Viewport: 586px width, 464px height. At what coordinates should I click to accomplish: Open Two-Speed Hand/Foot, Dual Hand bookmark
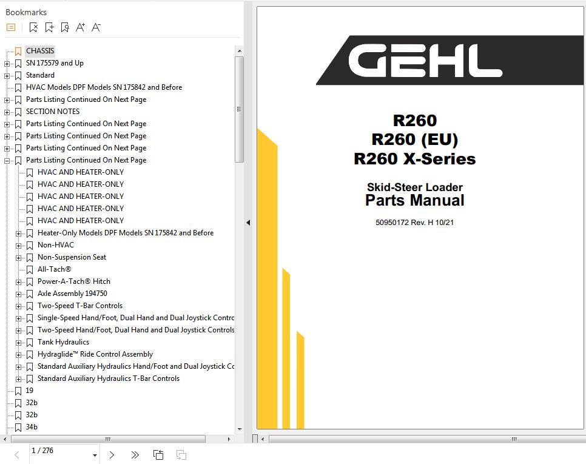point(136,330)
